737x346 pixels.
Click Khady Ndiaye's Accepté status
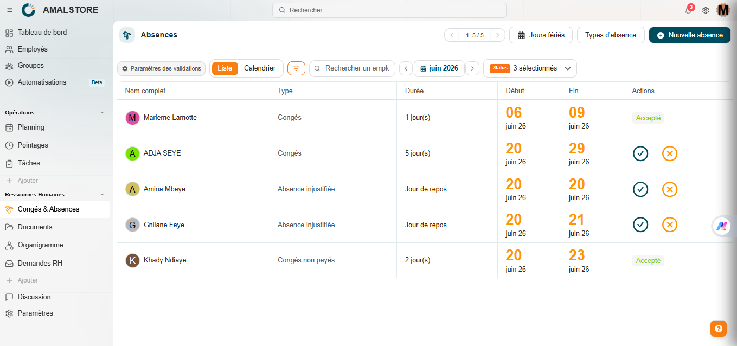pos(648,261)
